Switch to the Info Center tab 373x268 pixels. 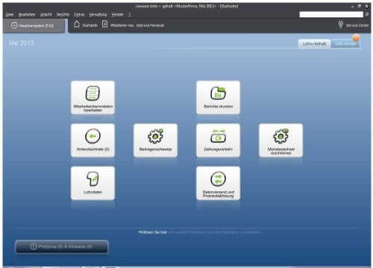pyautogui.click(x=345, y=44)
